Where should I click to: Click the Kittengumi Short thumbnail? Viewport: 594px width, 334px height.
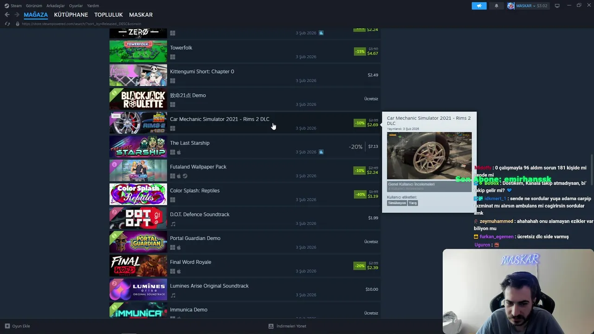(x=138, y=75)
